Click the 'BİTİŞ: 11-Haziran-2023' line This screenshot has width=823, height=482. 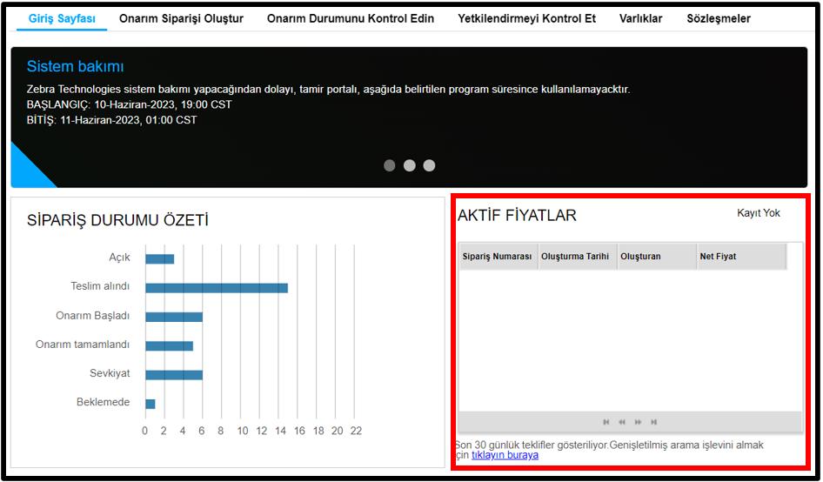pyautogui.click(x=112, y=120)
